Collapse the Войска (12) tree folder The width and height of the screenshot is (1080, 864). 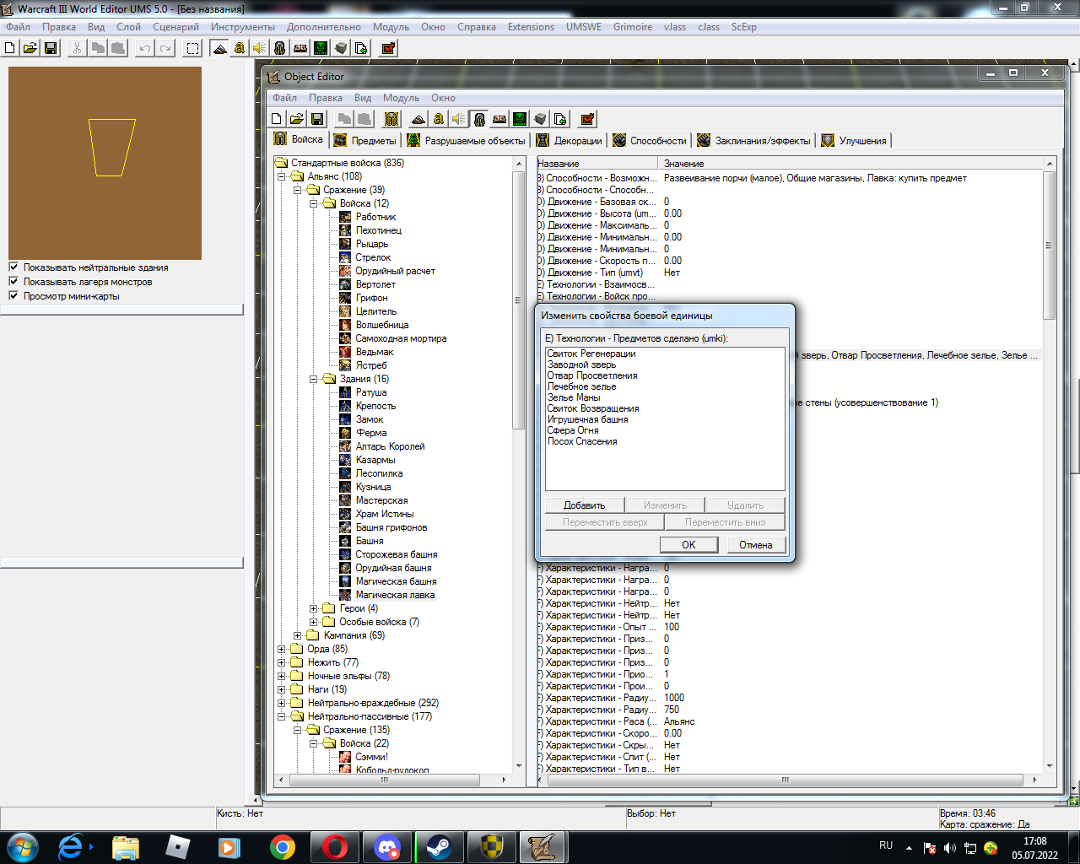314,203
